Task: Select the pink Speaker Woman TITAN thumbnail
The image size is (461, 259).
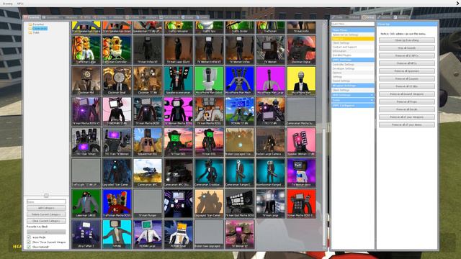Action: [301, 142]
